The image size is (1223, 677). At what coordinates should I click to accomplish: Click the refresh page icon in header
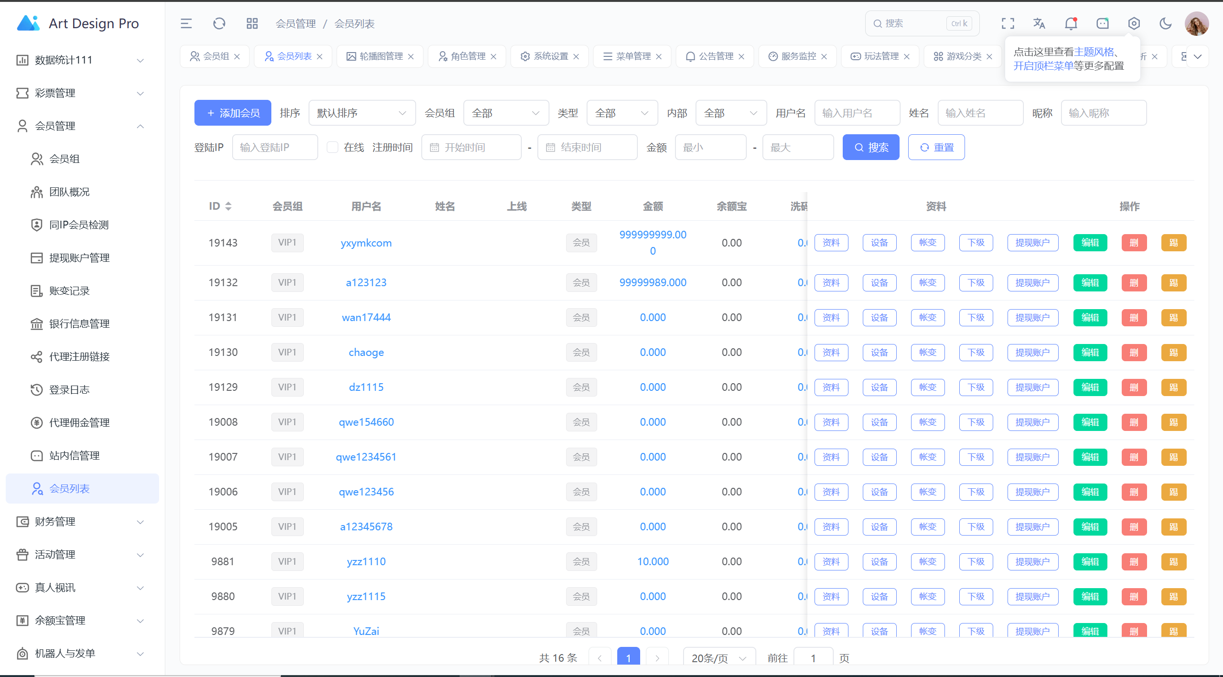[x=219, y=23]
